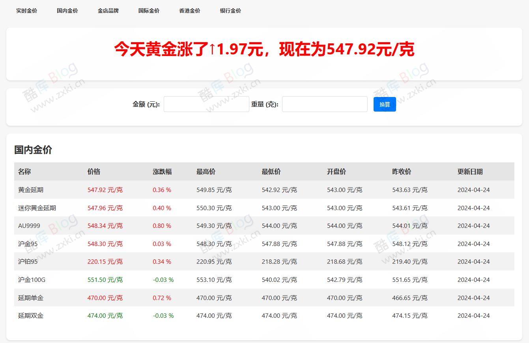Image resolution: width=529 pixels, height=343 pixels.
Task: Open the 香港金价 section
Action: [189, 11]
